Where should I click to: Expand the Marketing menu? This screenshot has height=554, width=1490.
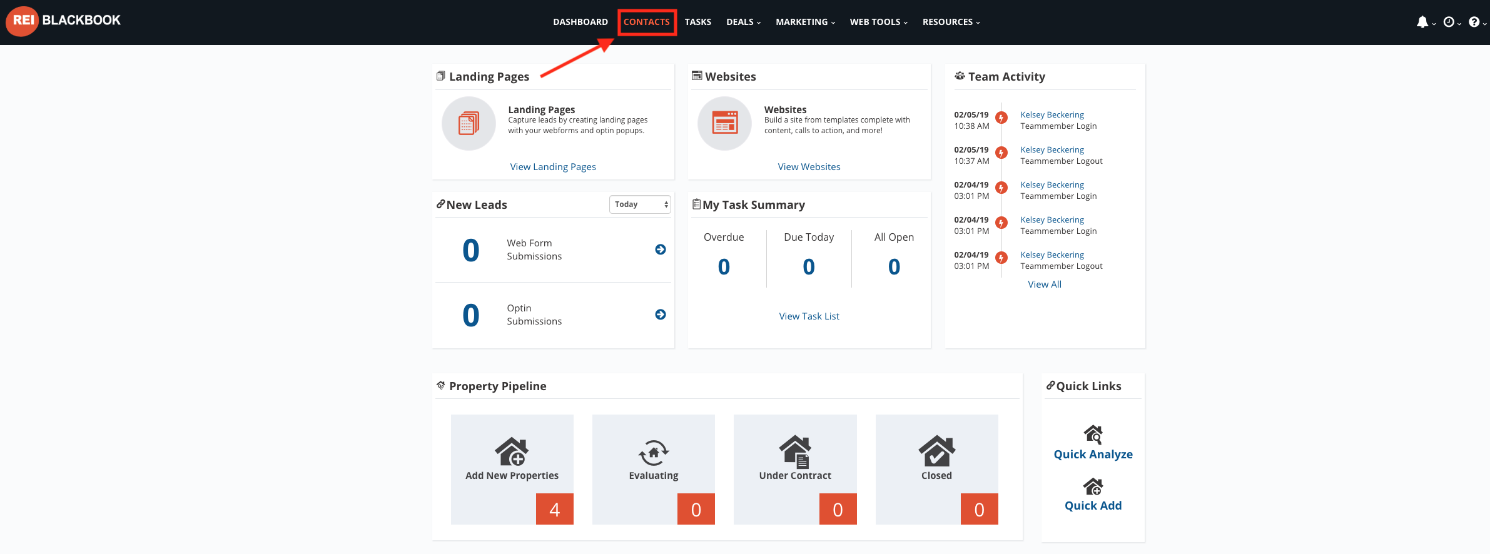[805, 22]
